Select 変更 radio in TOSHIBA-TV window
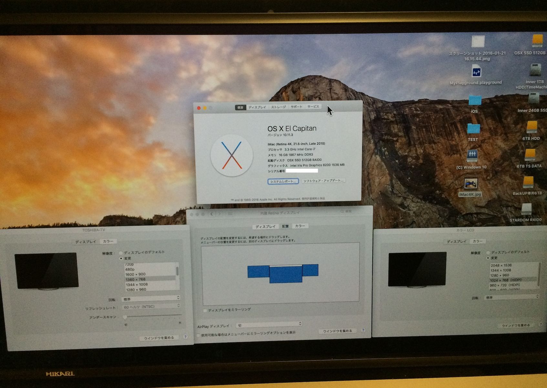 (x=121, y=258)
